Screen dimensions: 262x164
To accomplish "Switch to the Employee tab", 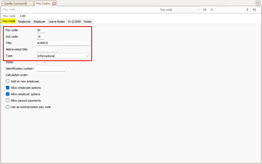I will coord(24,22).
